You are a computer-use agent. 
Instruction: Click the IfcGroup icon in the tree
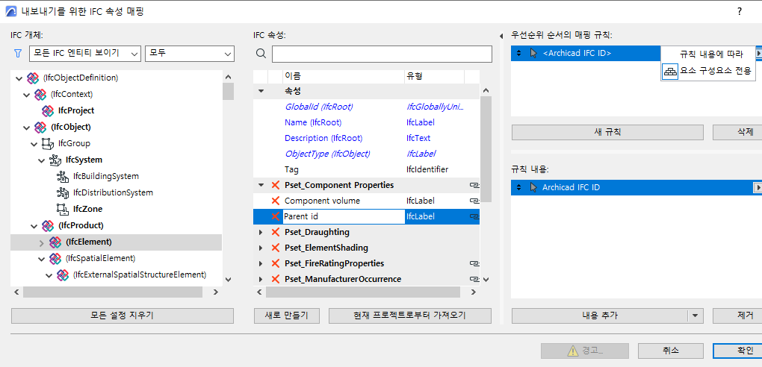(x=48, y=144)
